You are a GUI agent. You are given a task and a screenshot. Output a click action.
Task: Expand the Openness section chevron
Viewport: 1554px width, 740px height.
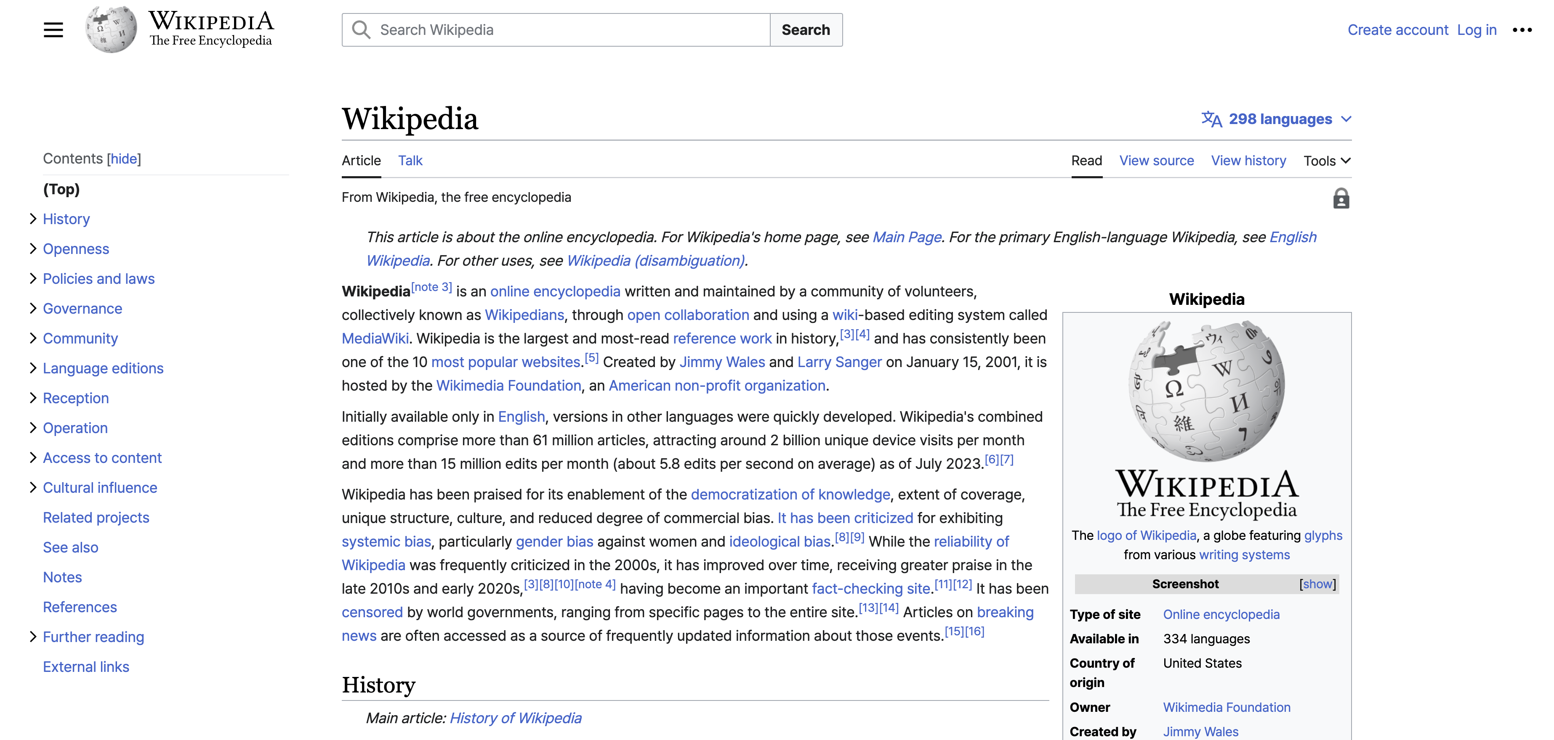pos(33,249)
